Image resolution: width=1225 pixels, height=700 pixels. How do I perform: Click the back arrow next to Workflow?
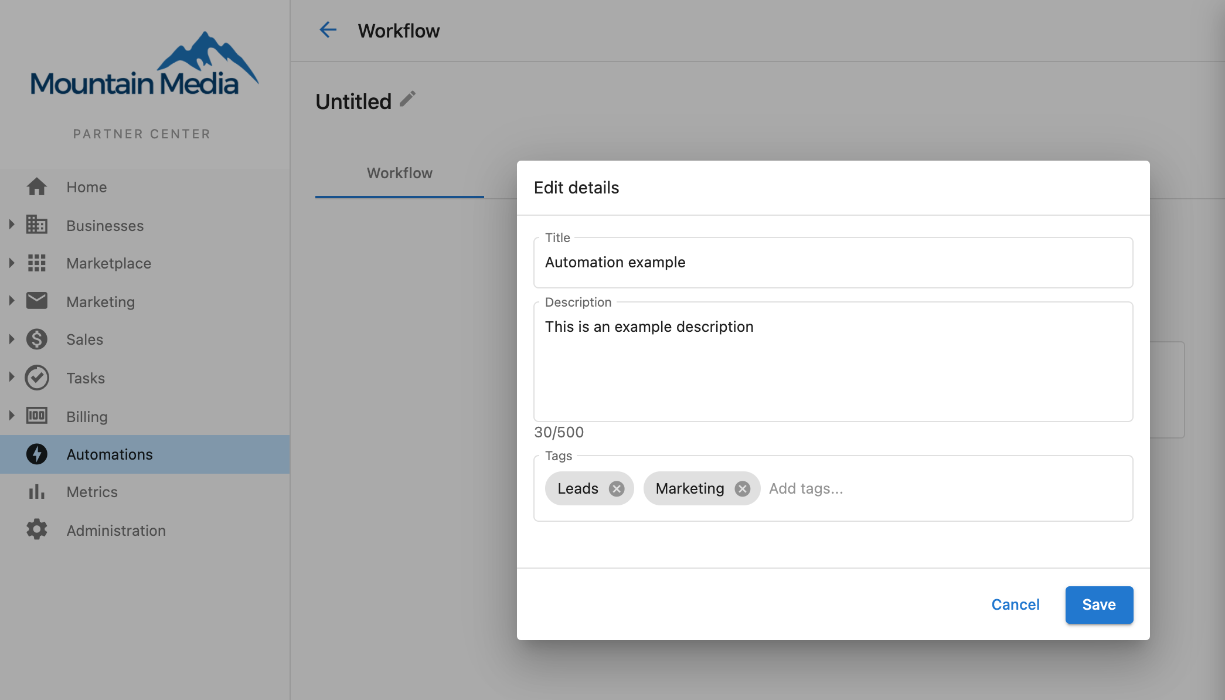click(x=328, y=30)
